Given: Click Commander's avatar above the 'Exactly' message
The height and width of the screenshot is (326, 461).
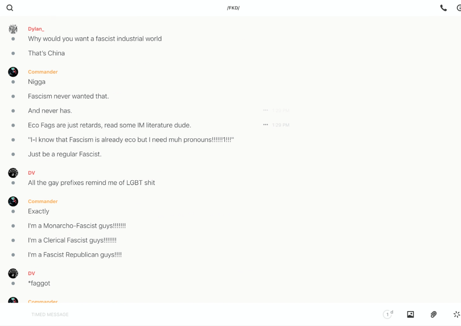Looking at the screenshot, I should pos(13,201).
